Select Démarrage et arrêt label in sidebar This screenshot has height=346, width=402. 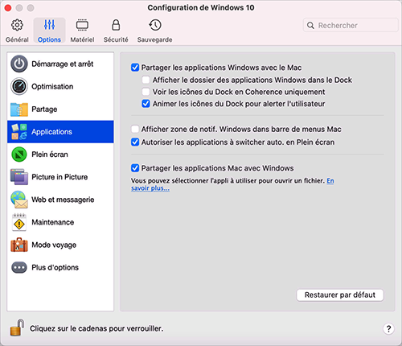(x=63, y=64)
